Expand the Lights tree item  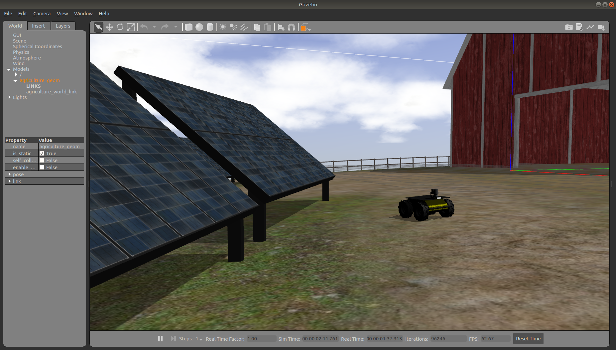(9, 97)
